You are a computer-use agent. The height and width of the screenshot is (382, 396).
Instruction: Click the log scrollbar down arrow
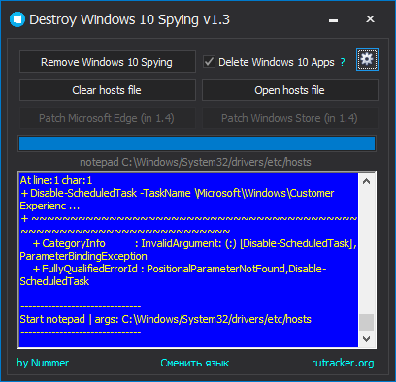point(366,339)
